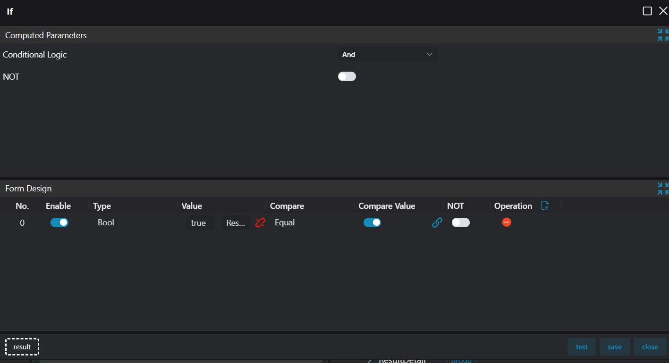Click the test button

click(582, 347)
